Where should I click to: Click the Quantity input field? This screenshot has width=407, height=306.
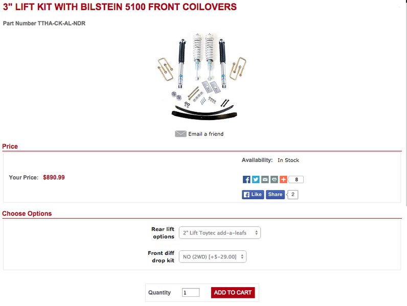point(191,293)
